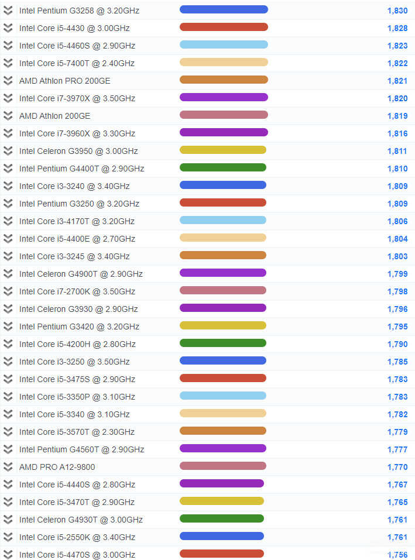415x560 pixels.
Task: Open the Intel Core i5-4470S @ 3.00GHz link
Action: point(77,555)
